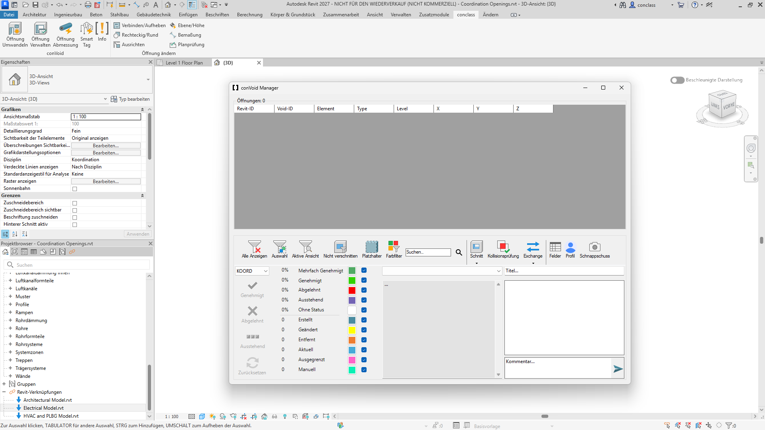Open the empty dropdown beside Titel field

442,271
